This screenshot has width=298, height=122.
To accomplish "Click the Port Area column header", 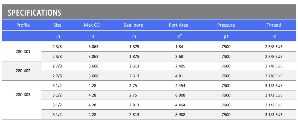I will [178, 25].
